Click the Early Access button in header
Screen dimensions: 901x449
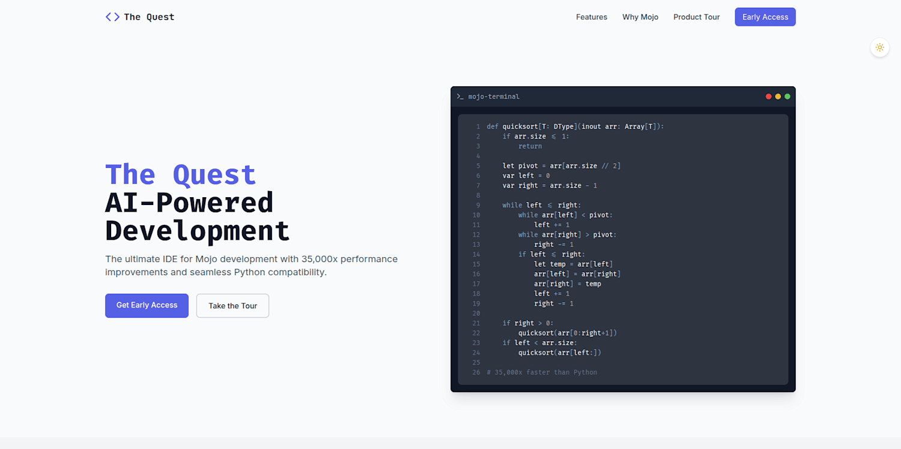point(765,17)
